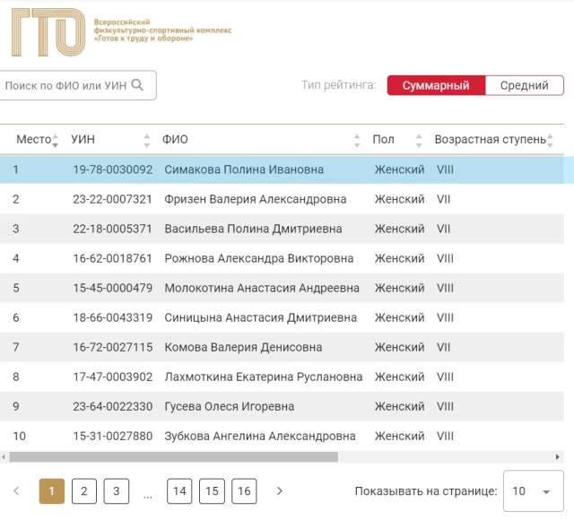Open page 14 of pagination
This screenshot has width=574, height=520.
pyautogui.click(x=179, y=491)
